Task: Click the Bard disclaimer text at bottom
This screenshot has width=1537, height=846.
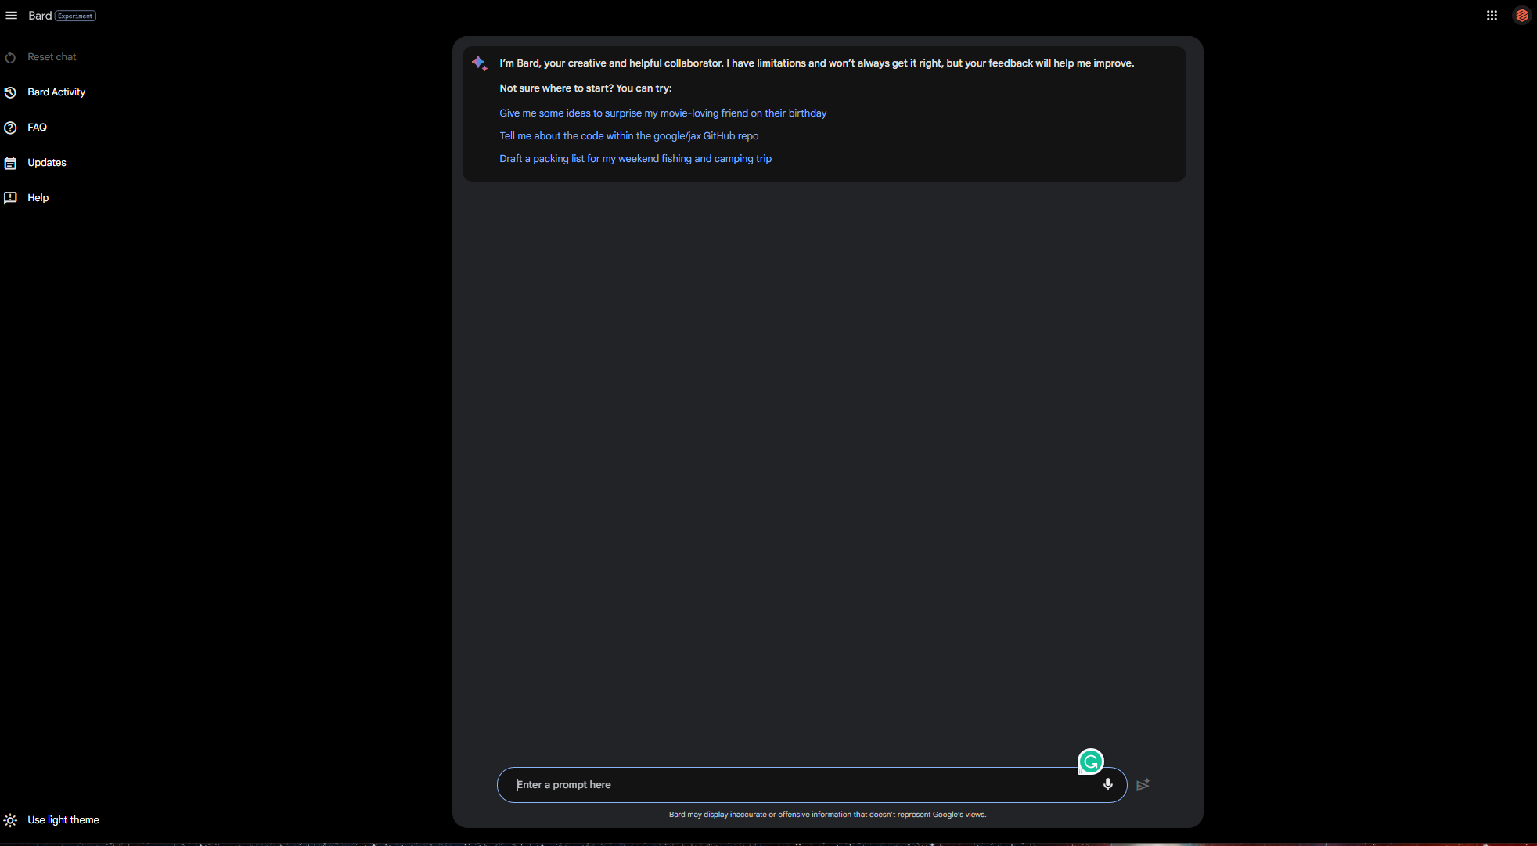Action: point(827,815)
